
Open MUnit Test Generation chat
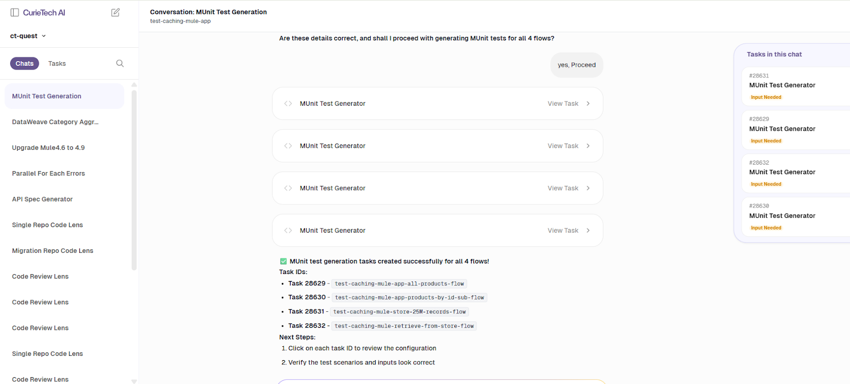(64, 96)
